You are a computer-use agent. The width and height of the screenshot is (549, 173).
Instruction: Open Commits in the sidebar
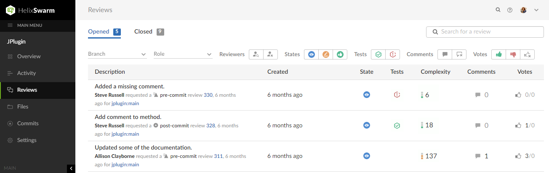pyautogui.click(x=28, y=124)
